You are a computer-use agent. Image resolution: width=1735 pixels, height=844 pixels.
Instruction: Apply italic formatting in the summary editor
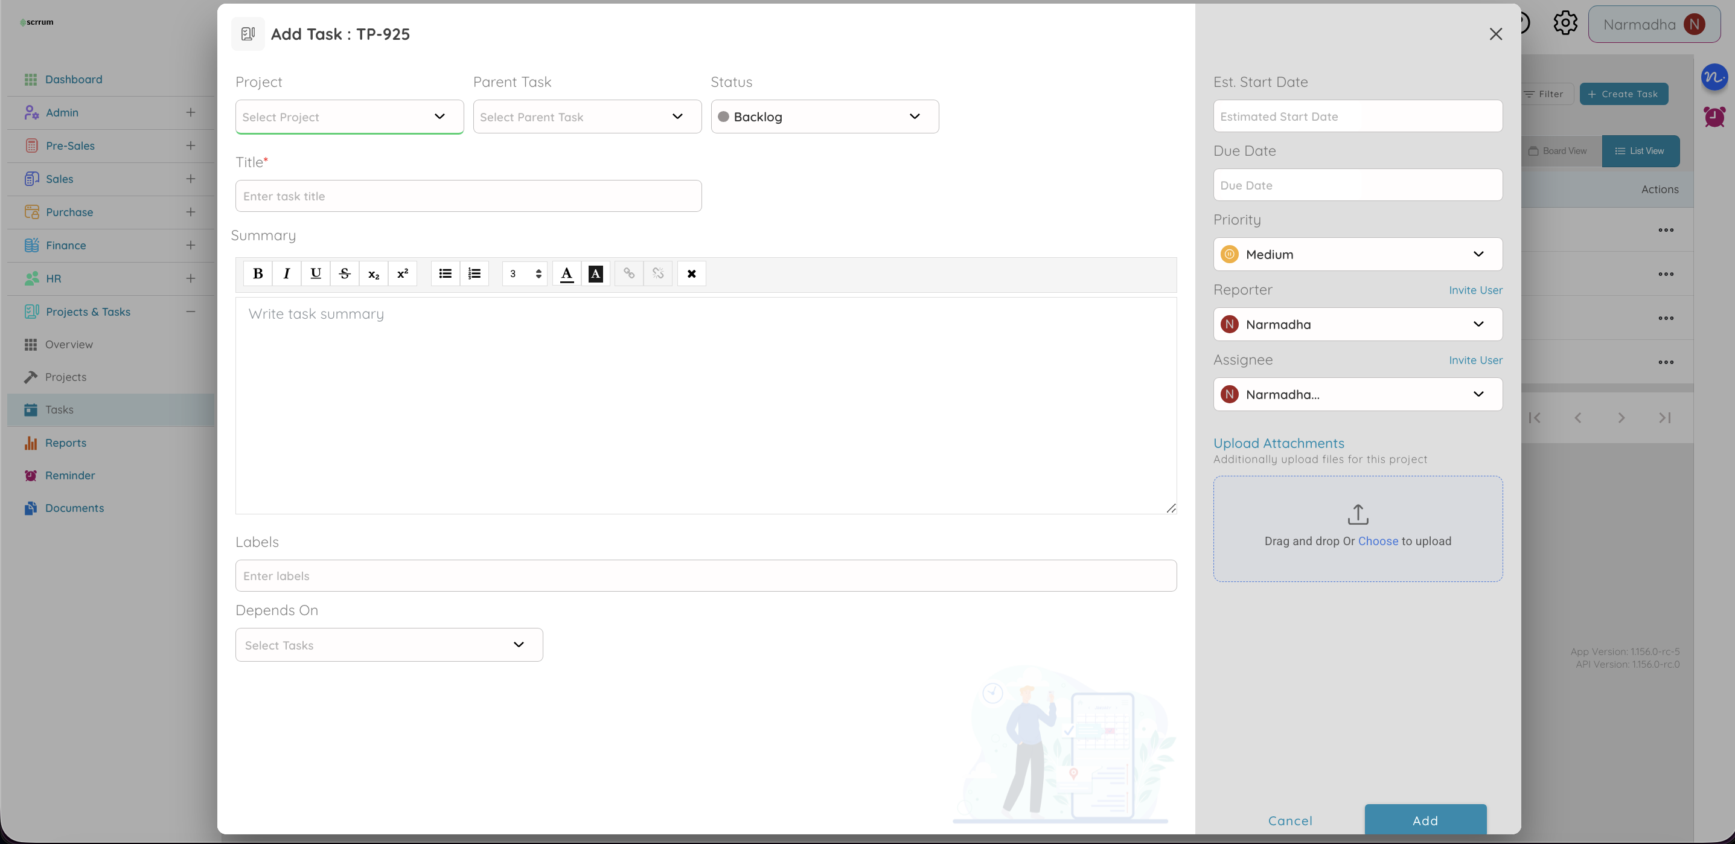point(286,273)
